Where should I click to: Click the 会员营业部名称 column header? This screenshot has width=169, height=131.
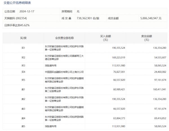(64, 38)
